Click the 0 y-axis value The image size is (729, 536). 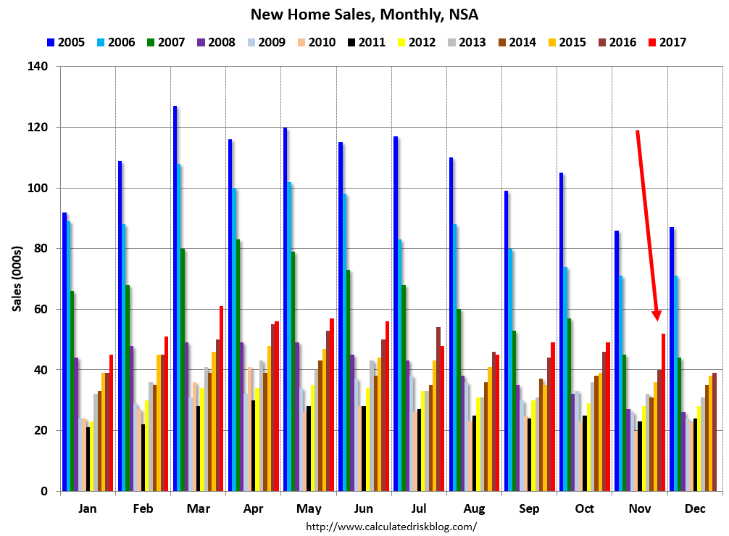click(x=44, y=491)
